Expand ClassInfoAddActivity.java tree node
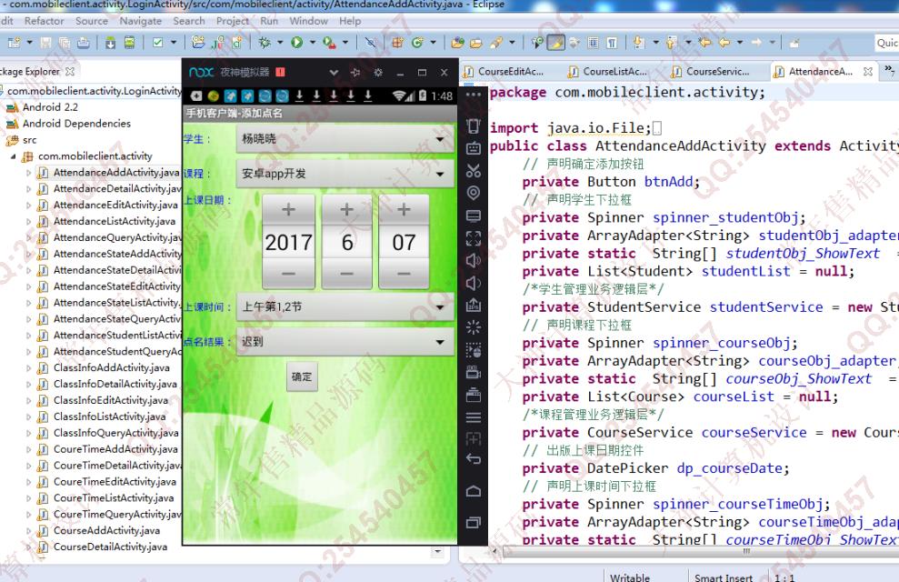The width and height of the screenshot is (899, 582). pyautogui.click(x=29, y=368)
